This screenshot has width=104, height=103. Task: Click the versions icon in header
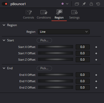pyautogui.click(x=77, y=4)
